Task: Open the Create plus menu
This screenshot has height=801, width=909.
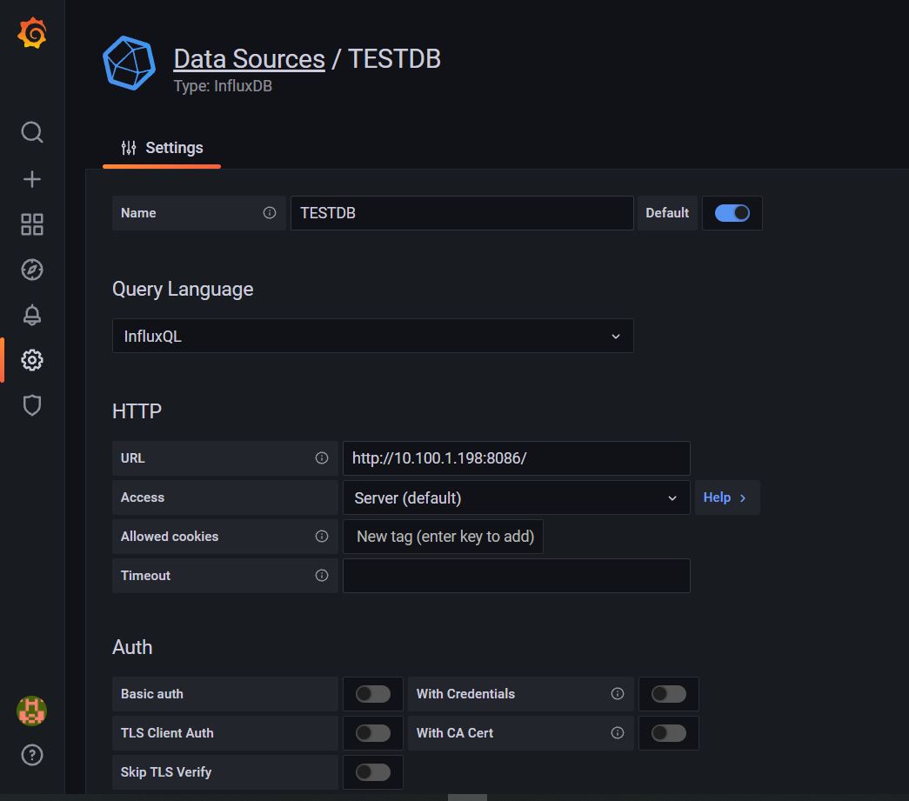Action: tap(32, 179)
